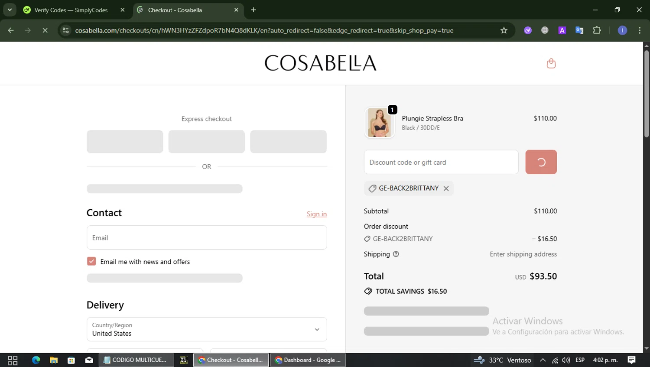This screenshot has width=650, height=367.
Task: Click the scrollbar down arrow
Action: 647,348
